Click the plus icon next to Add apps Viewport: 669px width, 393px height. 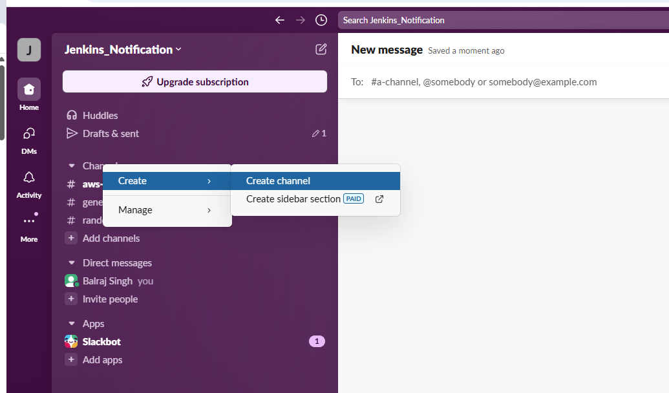71,359
